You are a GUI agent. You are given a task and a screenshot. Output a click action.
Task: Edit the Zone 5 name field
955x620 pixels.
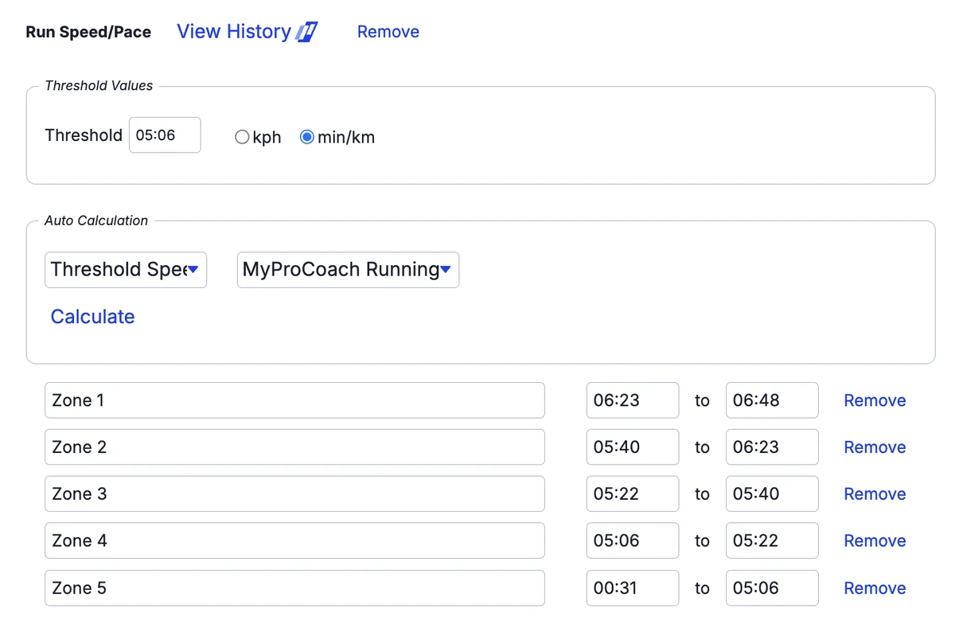294,588
